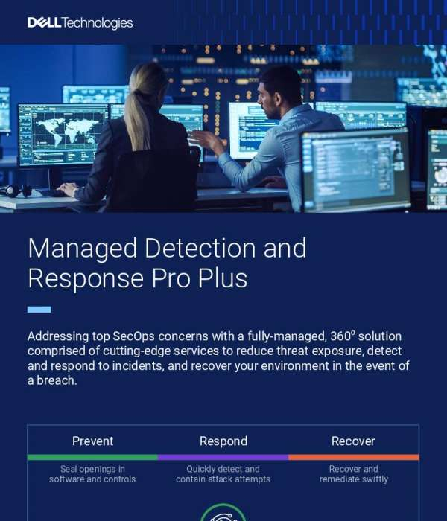Select the Respond column heading
Screen dimensions: 447x521
pos(223,441)
